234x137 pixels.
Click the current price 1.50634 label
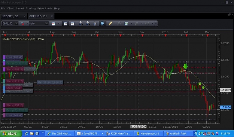tap(225, 107)
